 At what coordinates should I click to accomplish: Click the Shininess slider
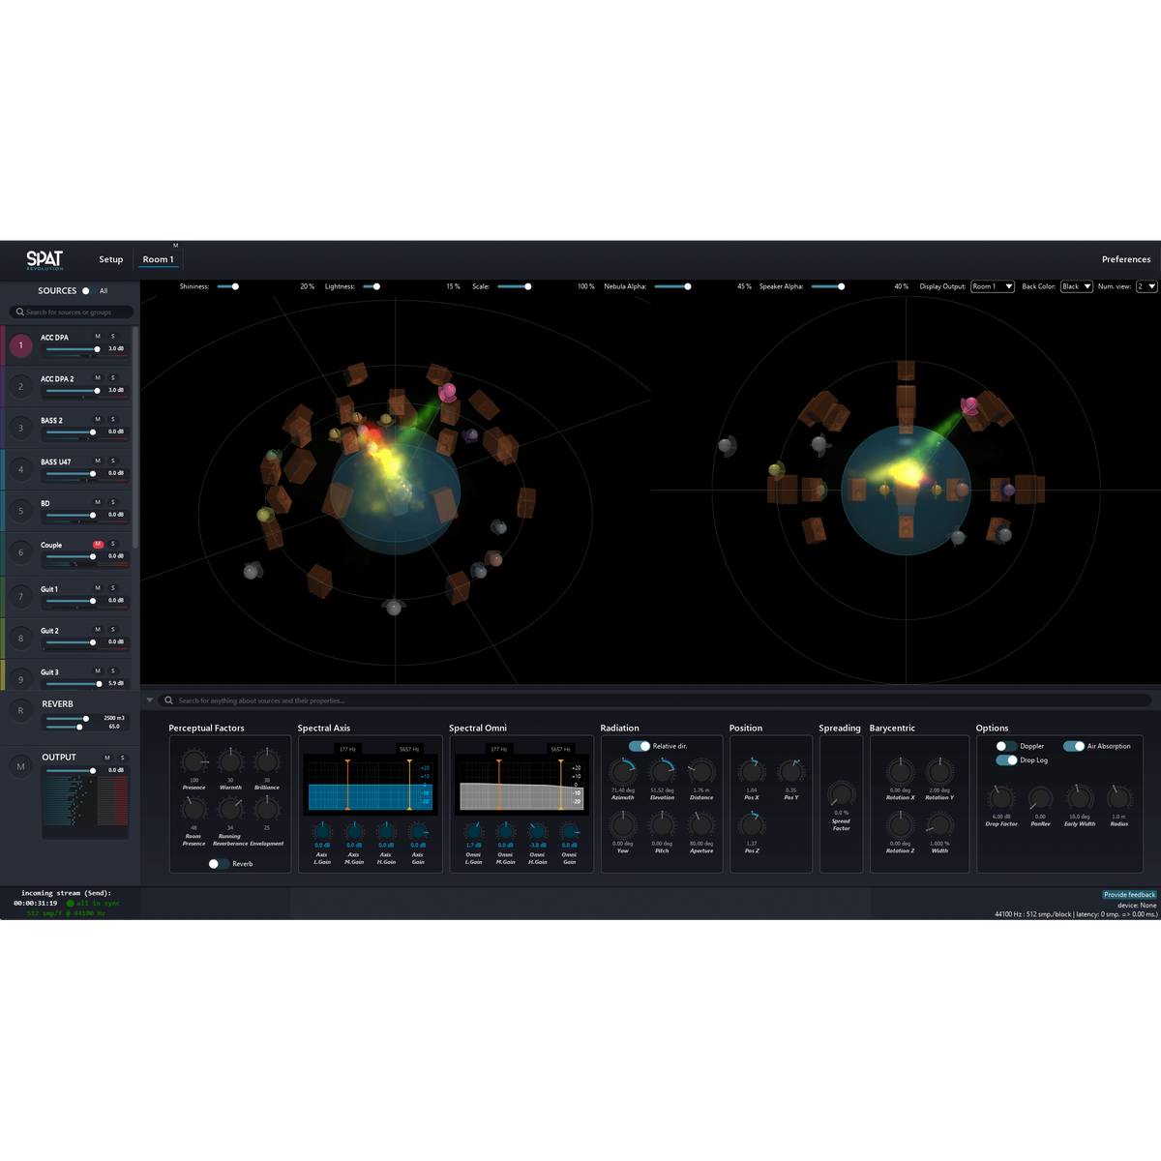[x=228, y=286]
